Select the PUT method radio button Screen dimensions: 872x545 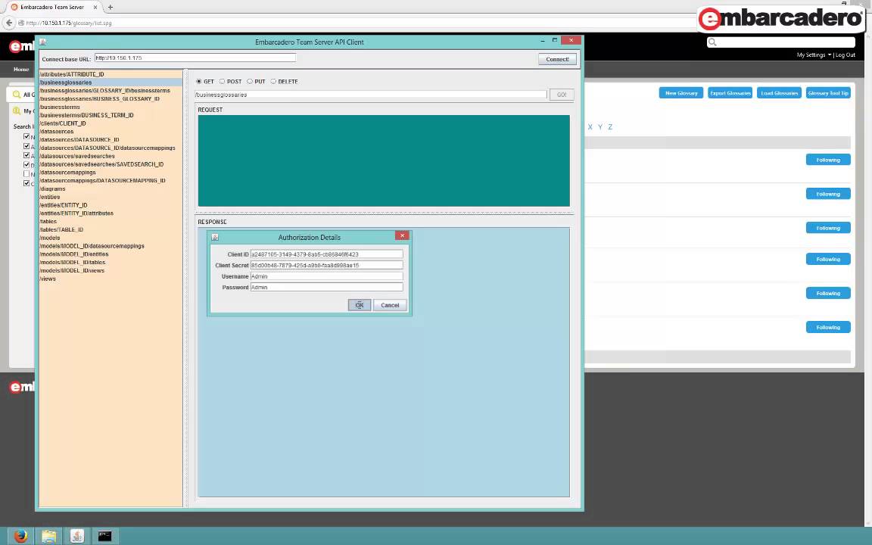(250, 82)
